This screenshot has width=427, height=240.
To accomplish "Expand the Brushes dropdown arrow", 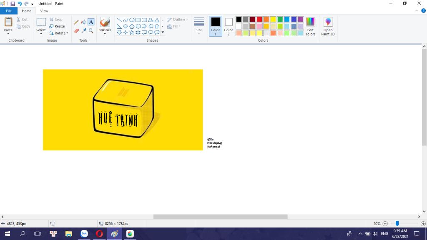I will (x=105, y=34).
